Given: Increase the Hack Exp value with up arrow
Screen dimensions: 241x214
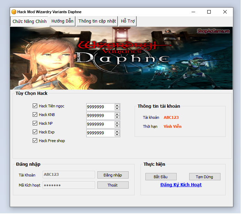Looking at the screenshot, I should pos(117,132).
